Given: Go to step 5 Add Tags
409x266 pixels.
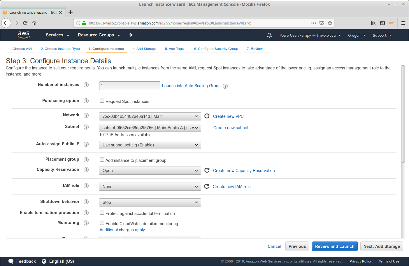Looking at the screenshot, I should 174,49.
